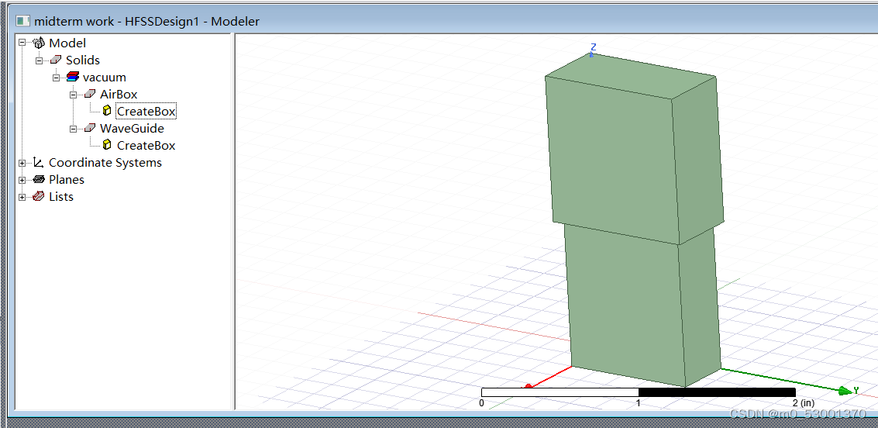The height and width of the screenshot is (428, 878).
Task: Collapse the vacuum material node
Action: click(56, 78)
